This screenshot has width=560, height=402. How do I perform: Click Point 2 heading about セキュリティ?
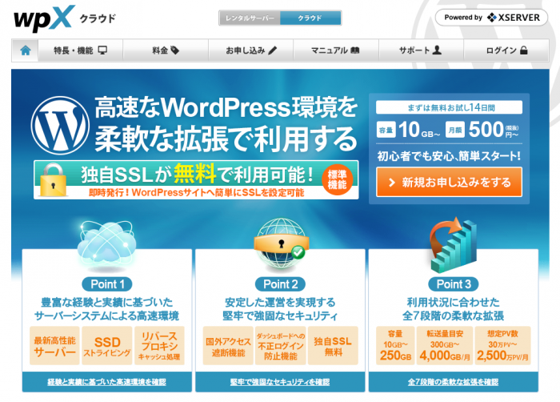click(x=280, y=309)
